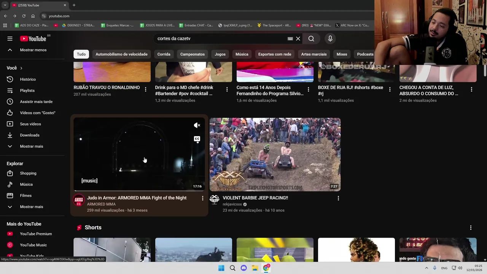This screenshot has height=274, width=487.
Task: Open Downloads in the sidebar
Action: click(30, 135)
